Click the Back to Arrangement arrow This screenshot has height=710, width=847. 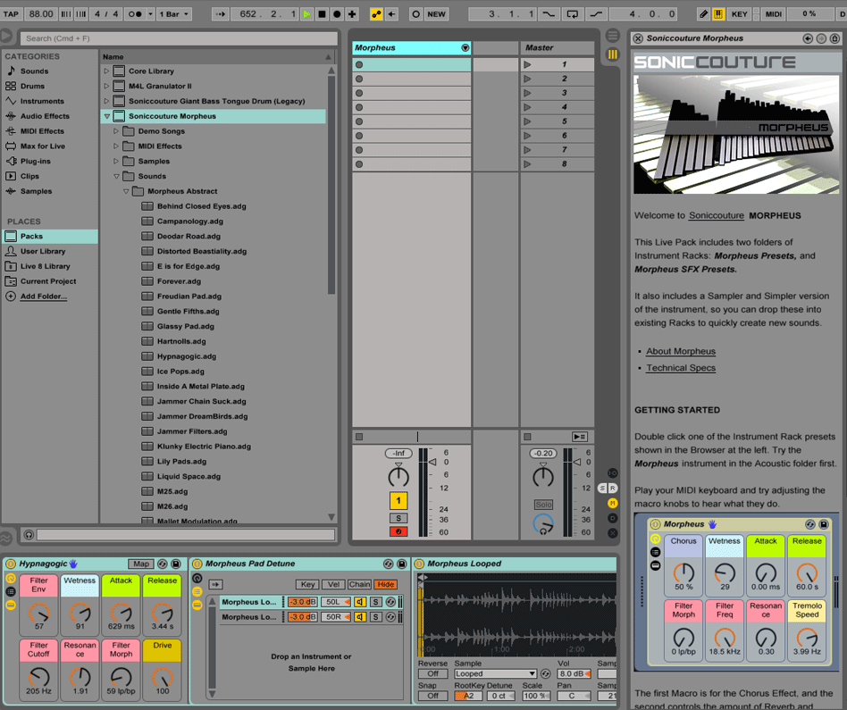(x=391, y=14)
